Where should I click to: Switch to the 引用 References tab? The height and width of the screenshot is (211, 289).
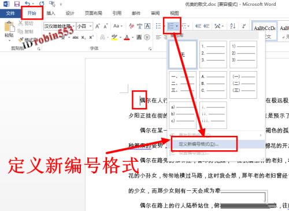[117, 13]
